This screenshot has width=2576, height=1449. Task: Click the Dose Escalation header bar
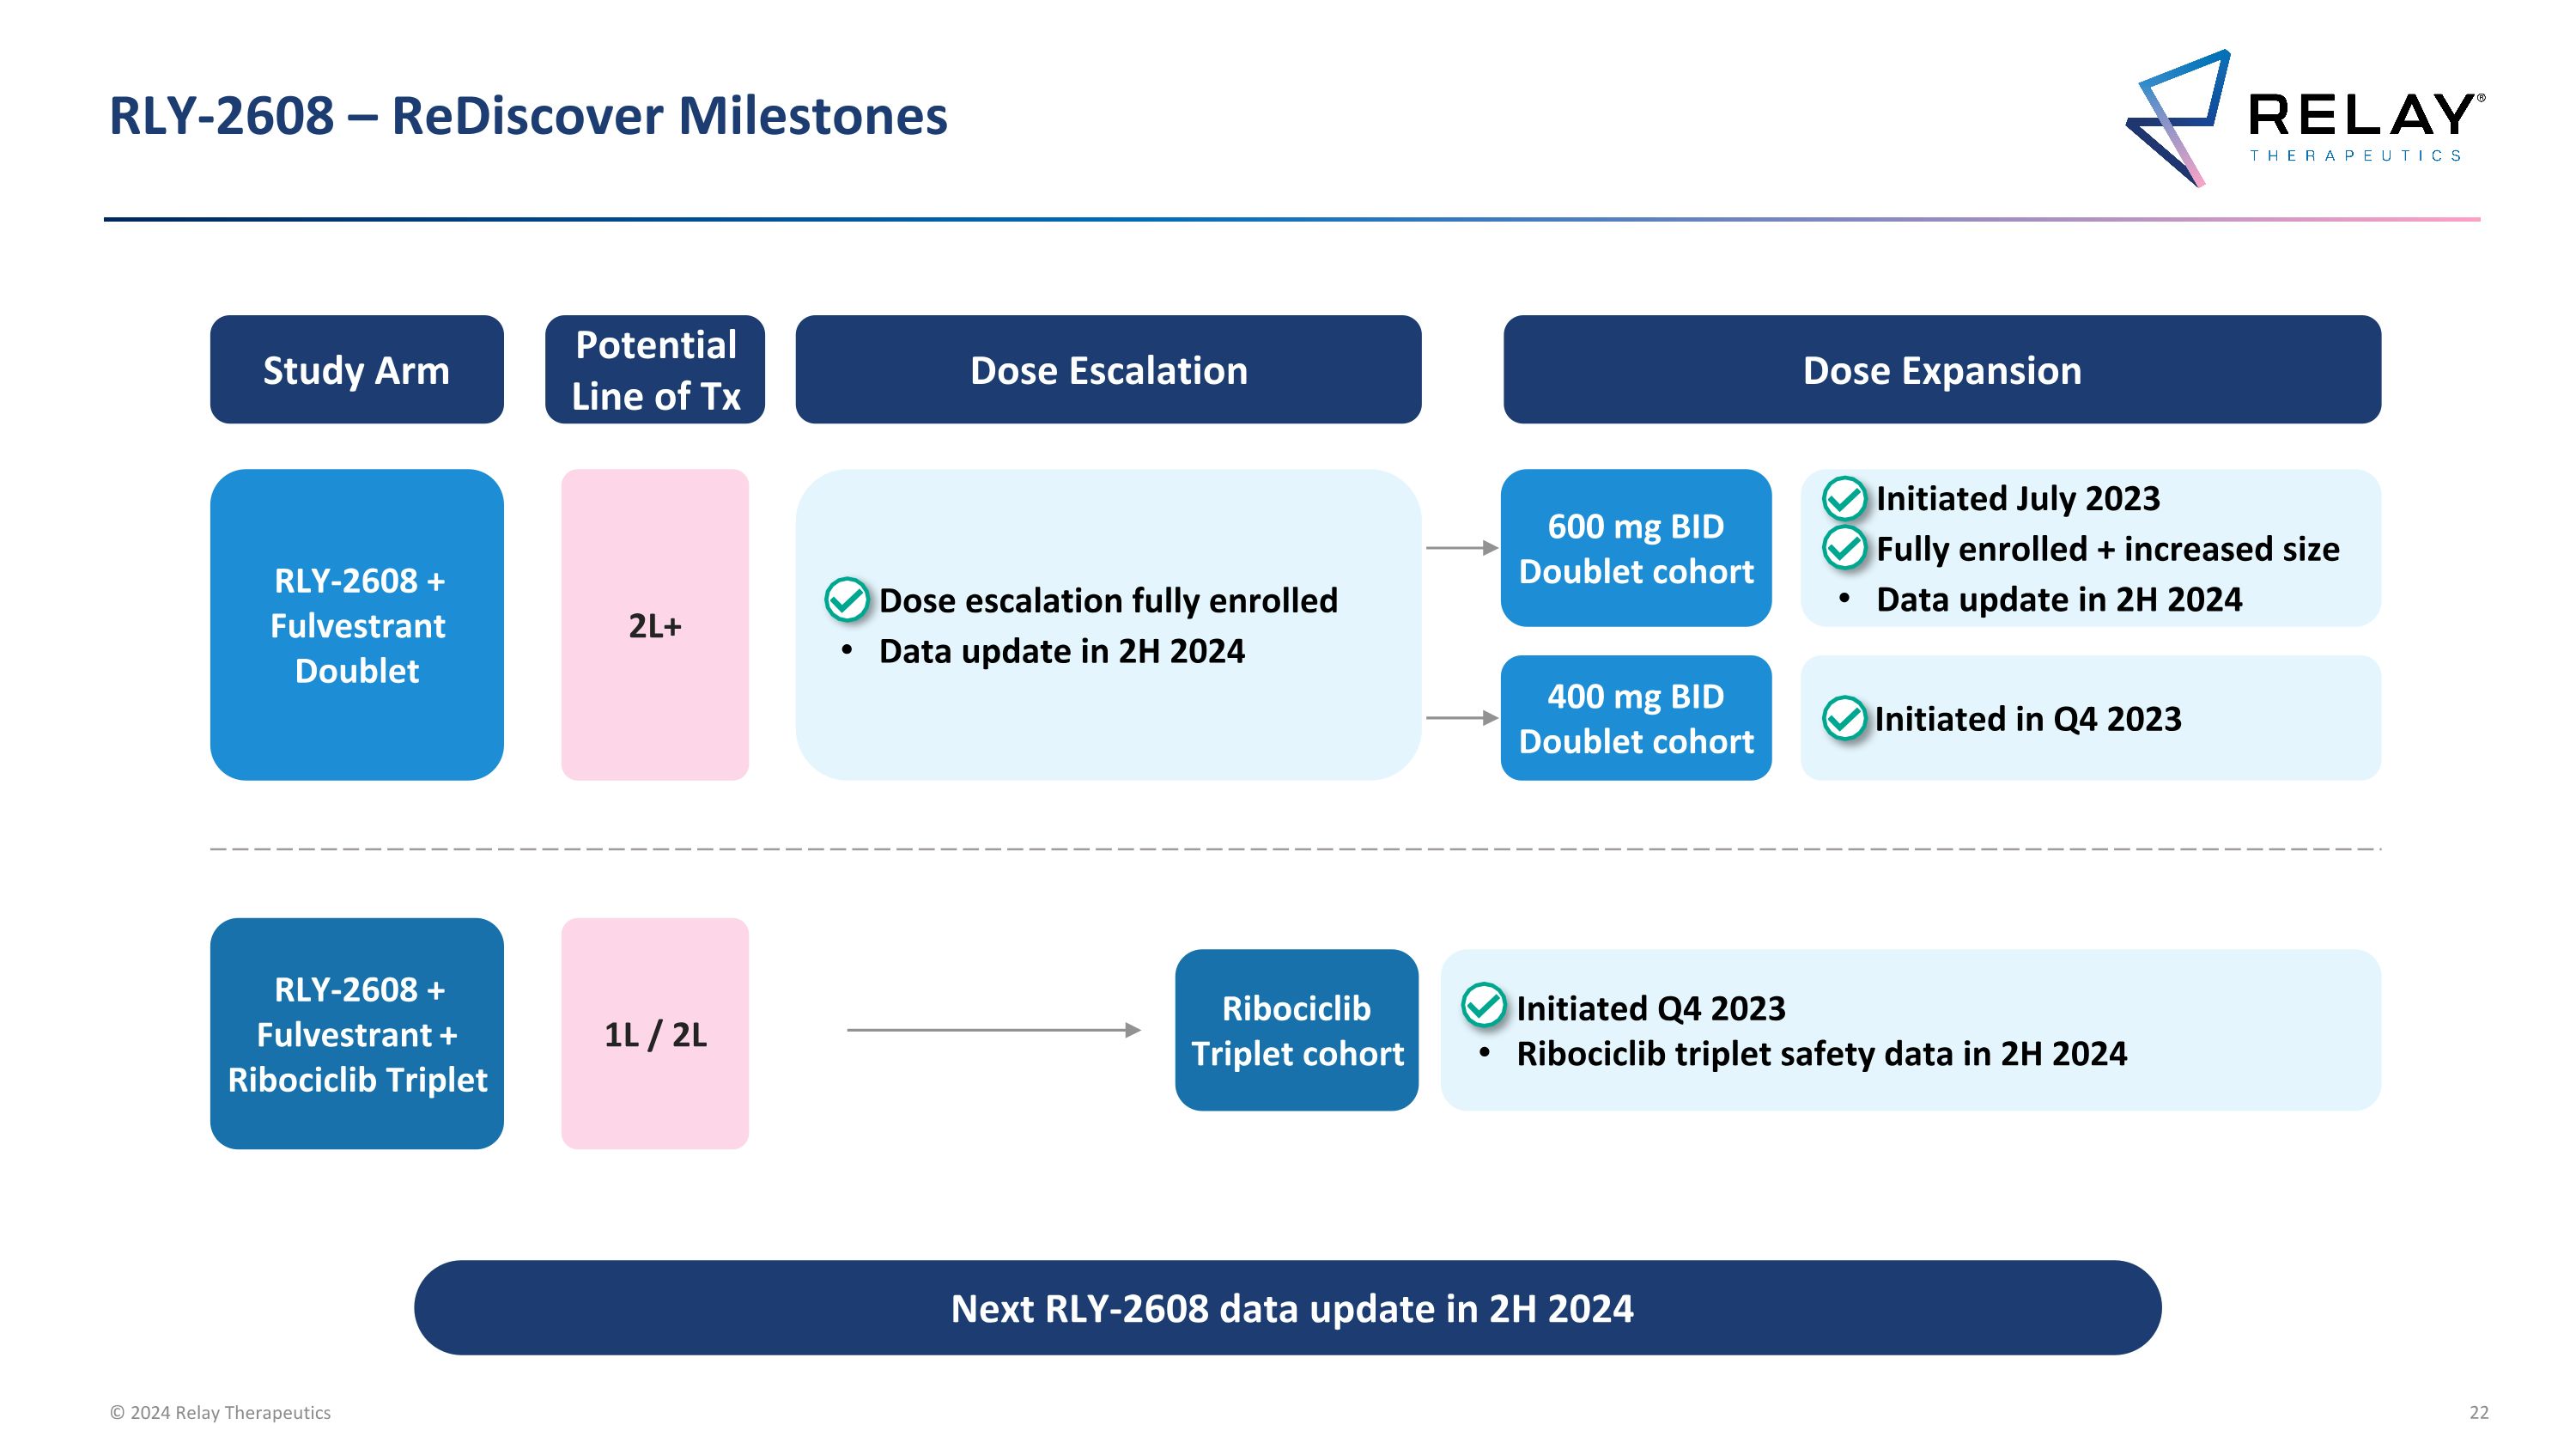[1108, 370]
